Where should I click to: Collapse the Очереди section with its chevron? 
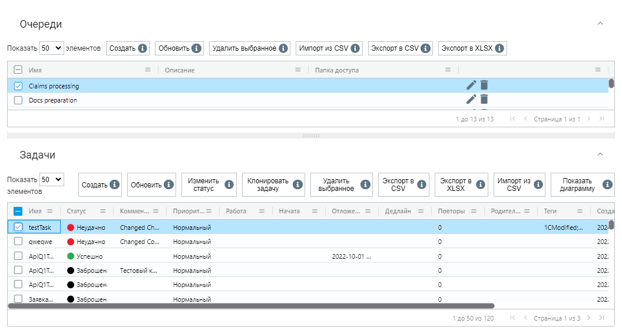coord(600,24)
